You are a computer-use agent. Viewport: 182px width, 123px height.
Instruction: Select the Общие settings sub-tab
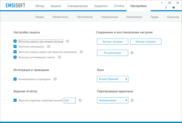click(40, 17)
